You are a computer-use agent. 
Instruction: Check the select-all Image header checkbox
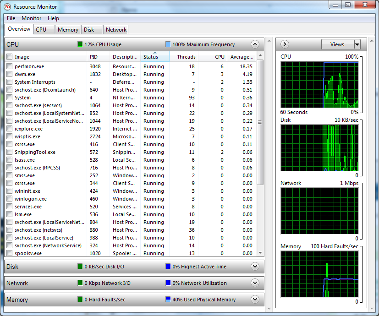10,56
